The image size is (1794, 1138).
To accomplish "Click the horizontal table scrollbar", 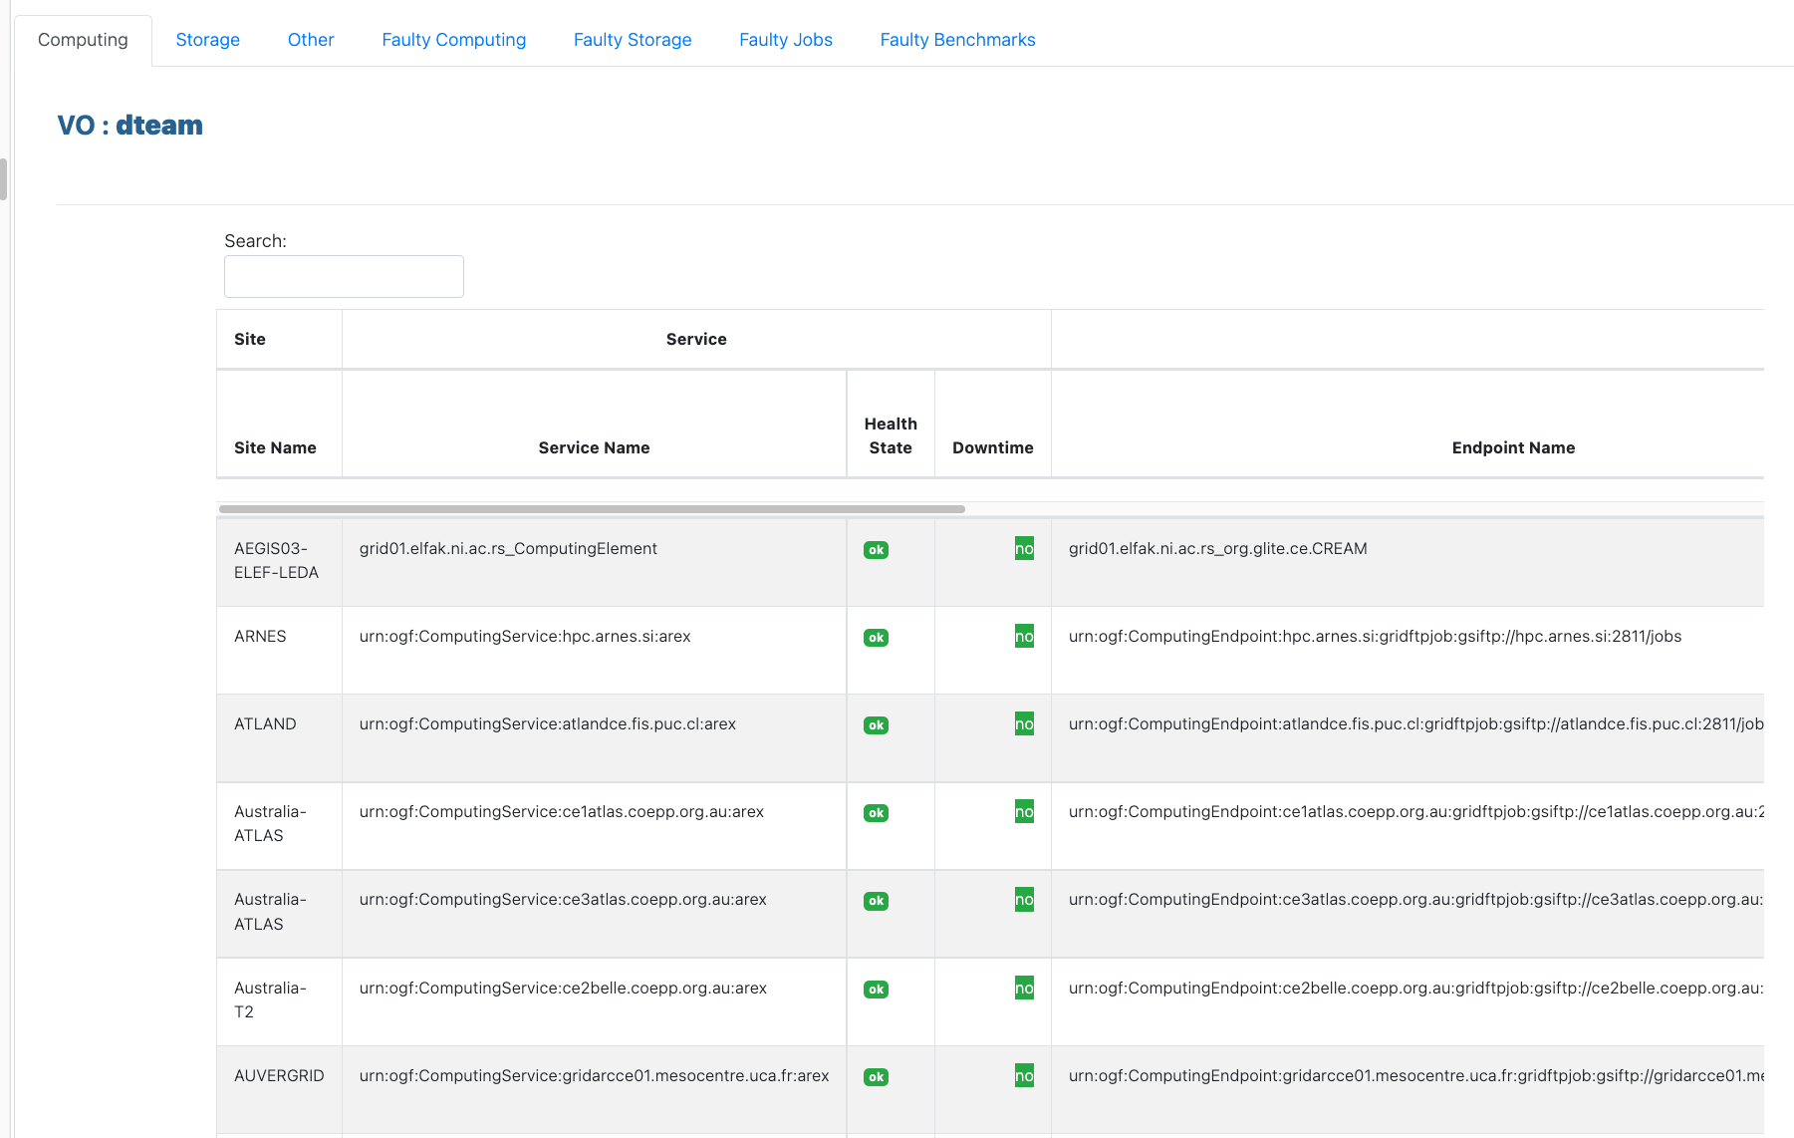I will [x=592, y=509].
